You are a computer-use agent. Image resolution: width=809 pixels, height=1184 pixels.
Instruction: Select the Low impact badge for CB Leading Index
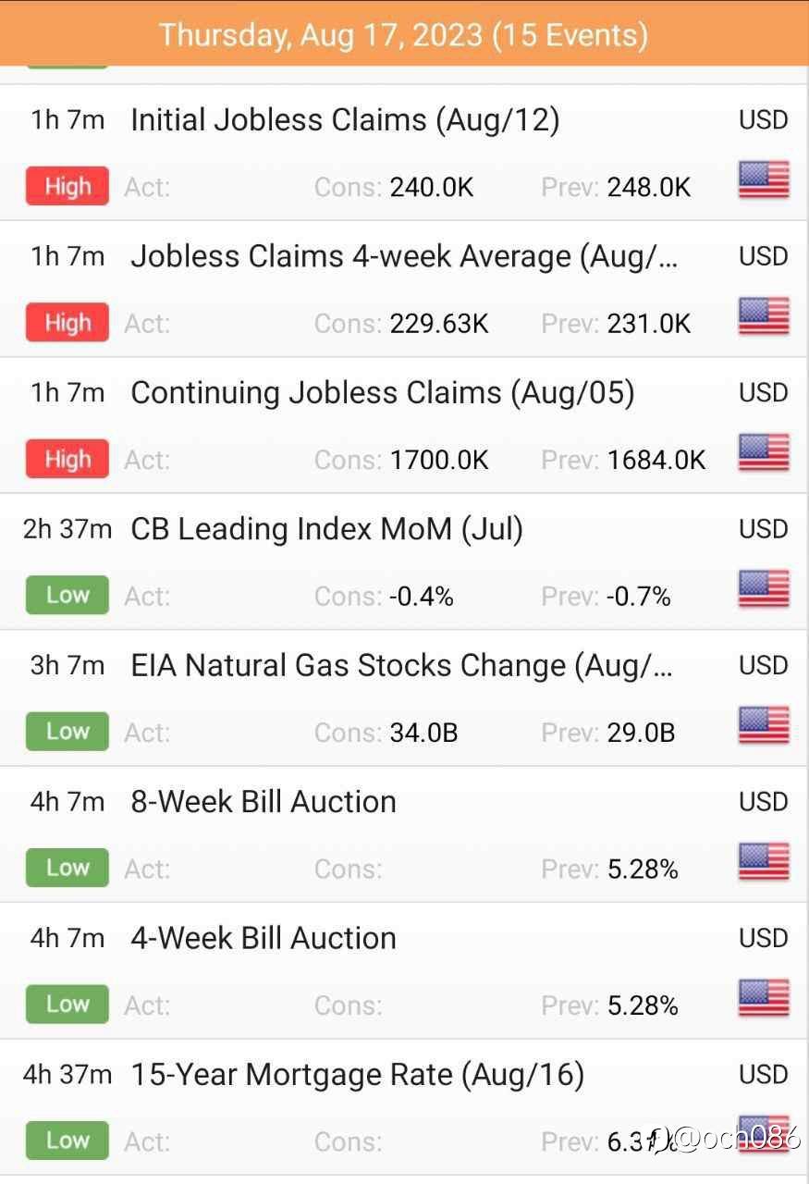67,595
